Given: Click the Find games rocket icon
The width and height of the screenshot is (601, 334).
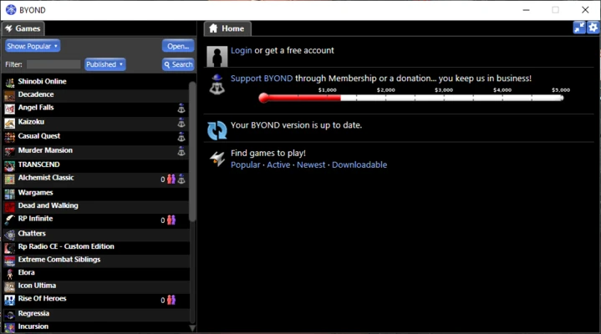Looking at the screenshot, I should [x=216, y=159].
